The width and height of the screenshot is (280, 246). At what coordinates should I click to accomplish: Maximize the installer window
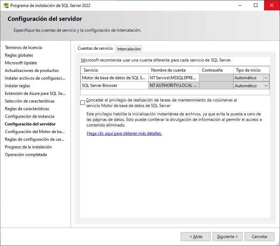click(x=256, y=6)
